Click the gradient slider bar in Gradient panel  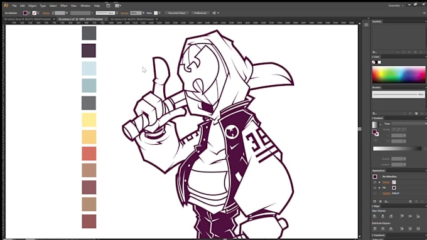(397, 149)
